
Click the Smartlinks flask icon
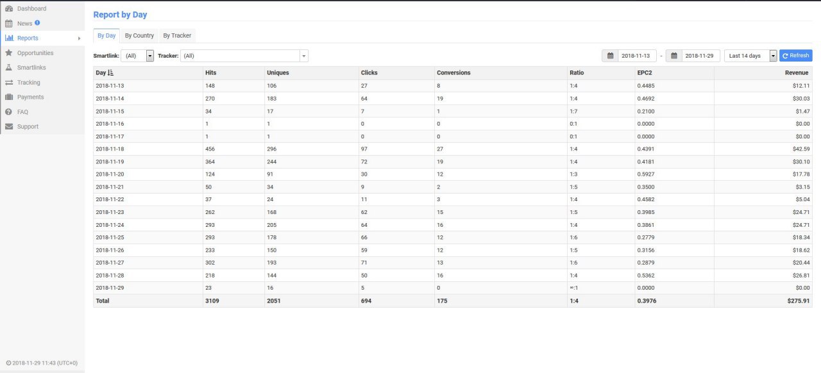[9, 67]
